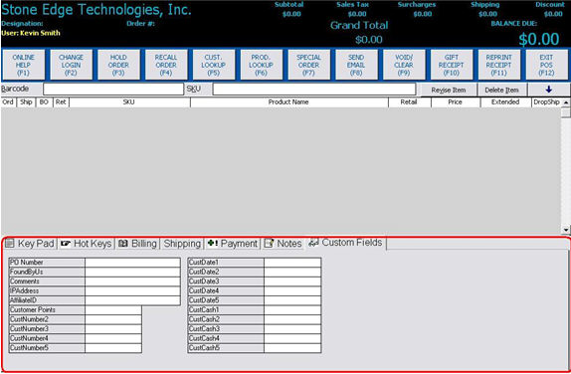Click the Ret column header

(x=61, y=102)
